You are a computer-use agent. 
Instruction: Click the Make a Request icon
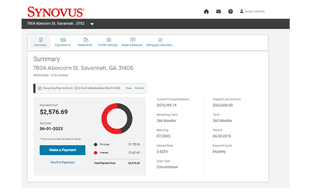[x=132, y=40]
